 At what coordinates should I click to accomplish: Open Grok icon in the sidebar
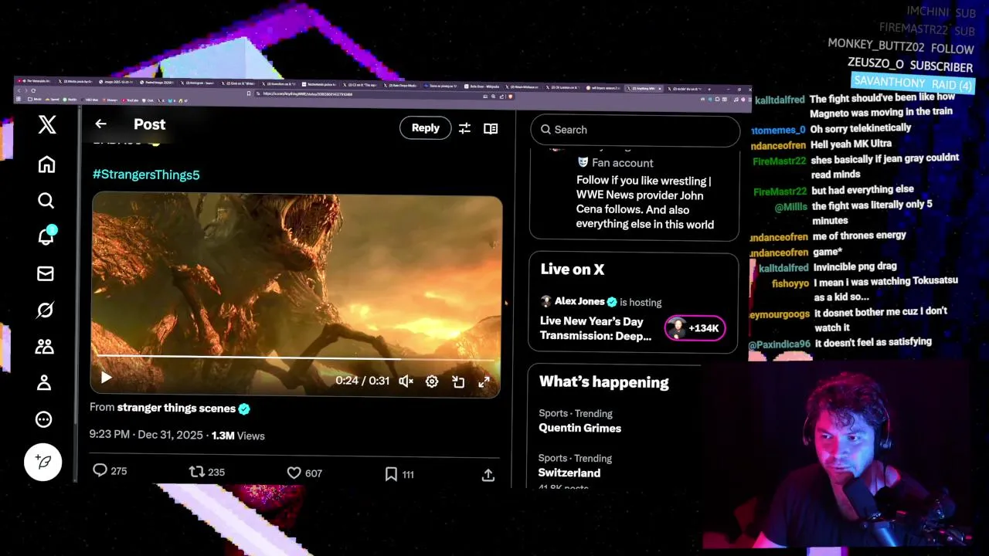pos(45,310)
